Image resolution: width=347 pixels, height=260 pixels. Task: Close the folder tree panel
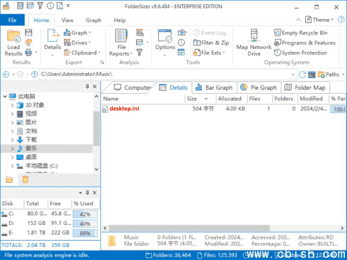(95, 87)
